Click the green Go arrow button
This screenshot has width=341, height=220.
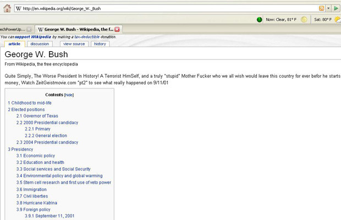336,8
